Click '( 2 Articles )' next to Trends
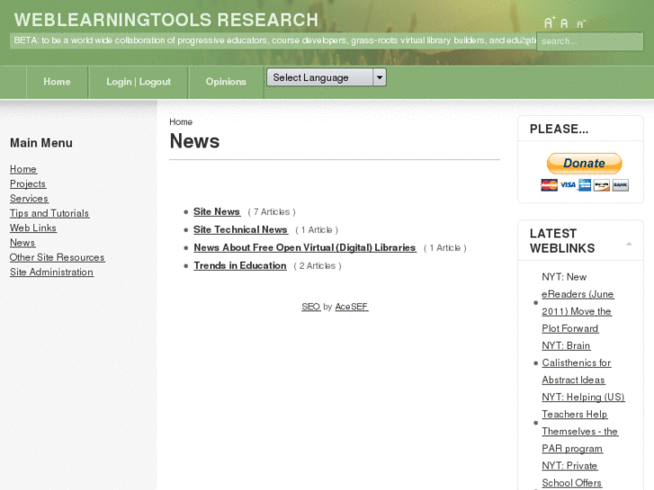The width and height of the screenshot is (654, 490). (x=318, y=265)
